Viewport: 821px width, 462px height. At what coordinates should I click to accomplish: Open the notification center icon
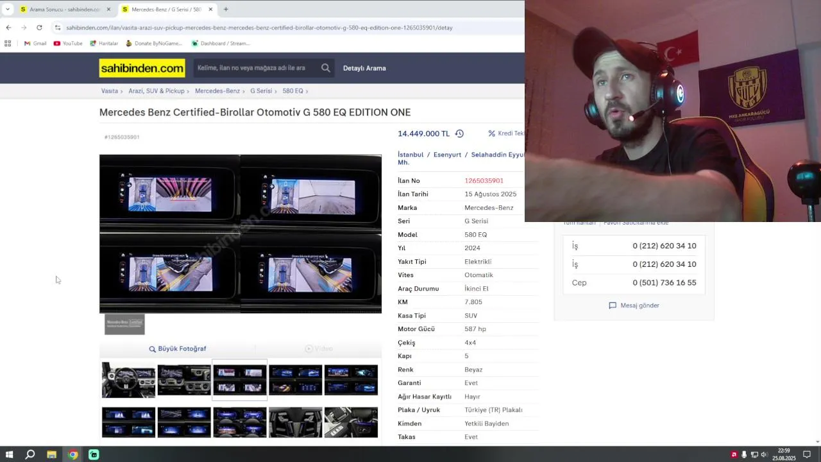[x=807, y=454]
